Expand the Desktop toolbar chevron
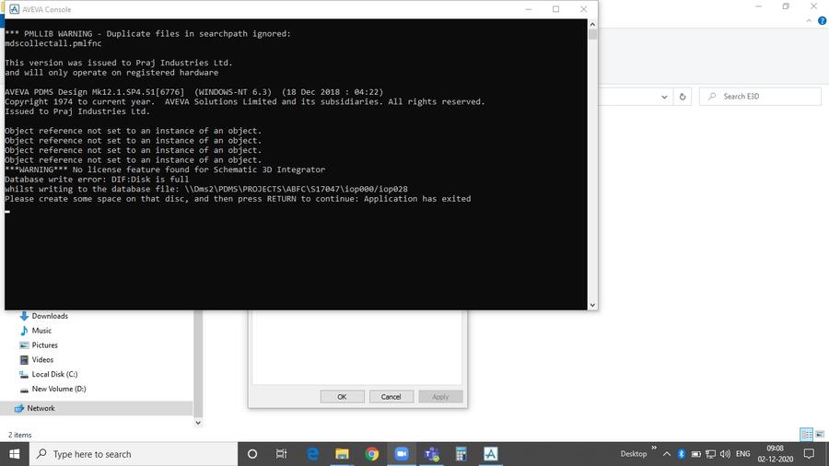 tap(654, 448)
